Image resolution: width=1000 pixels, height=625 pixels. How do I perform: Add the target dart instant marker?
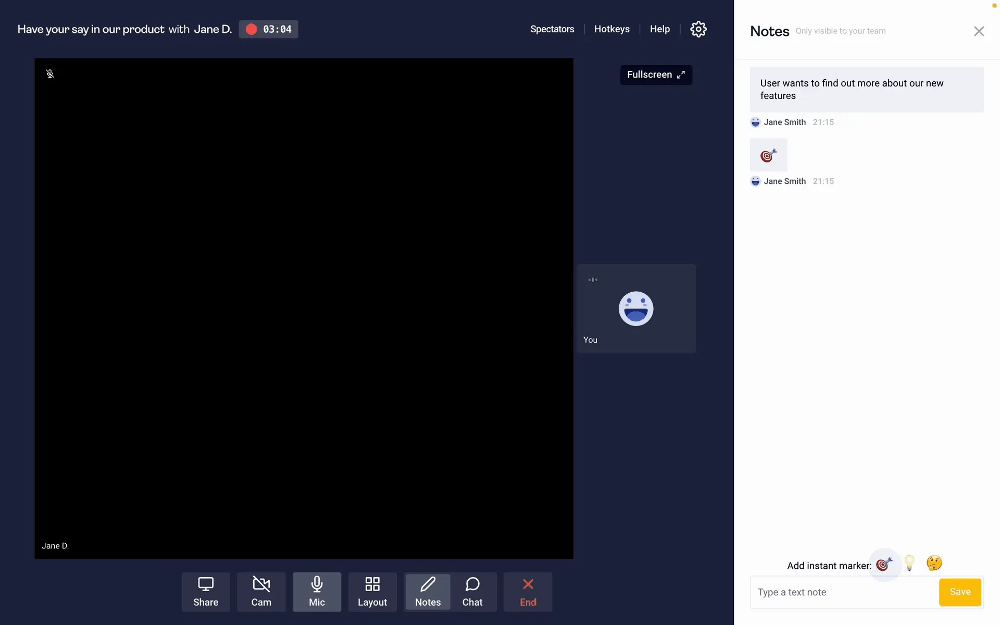pyautogui.click(x=884, y=564)
